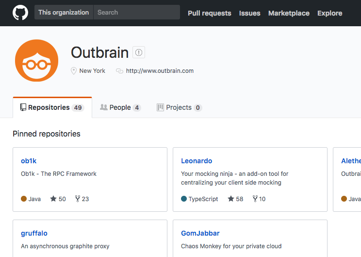Open the partially visible Alethe repository link

coord(351,161)
